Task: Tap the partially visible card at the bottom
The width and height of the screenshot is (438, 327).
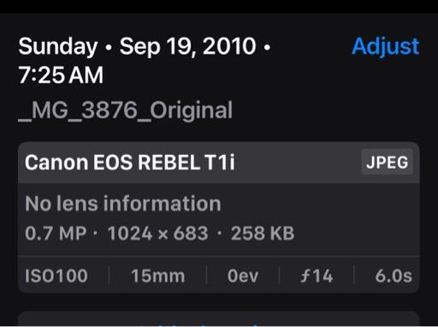Action: point(219,318)
